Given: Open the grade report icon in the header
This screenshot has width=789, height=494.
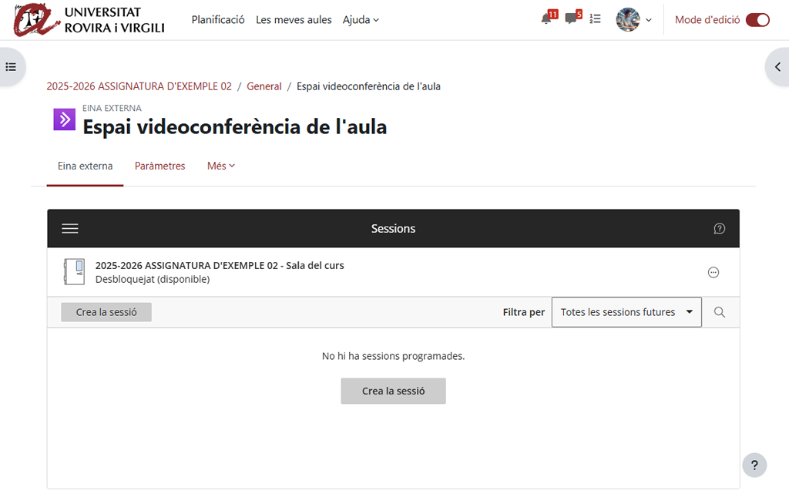Looking at the screenshot, I should click(x=595, y=18).
